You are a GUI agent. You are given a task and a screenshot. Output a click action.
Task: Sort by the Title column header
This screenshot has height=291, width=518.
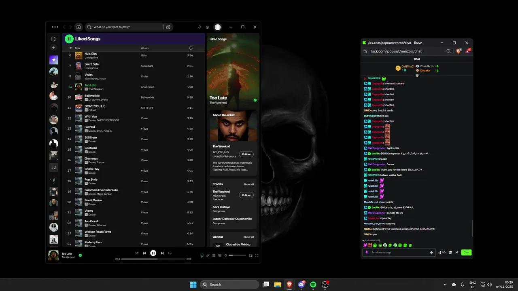(x=77, y=48)
